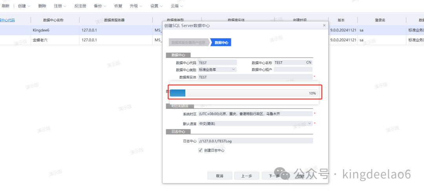424x191 pixels.
Task: Go back with the 上一步 button
Action: [x=246, y=176]
